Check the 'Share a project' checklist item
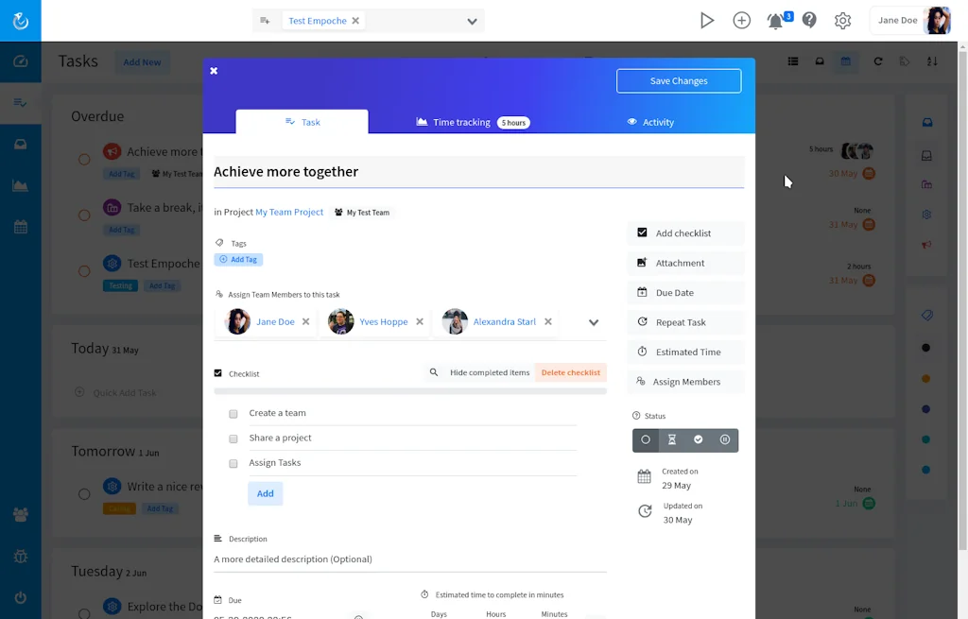The width and height of the screenshot is (968, 619). tap(233, 438)
